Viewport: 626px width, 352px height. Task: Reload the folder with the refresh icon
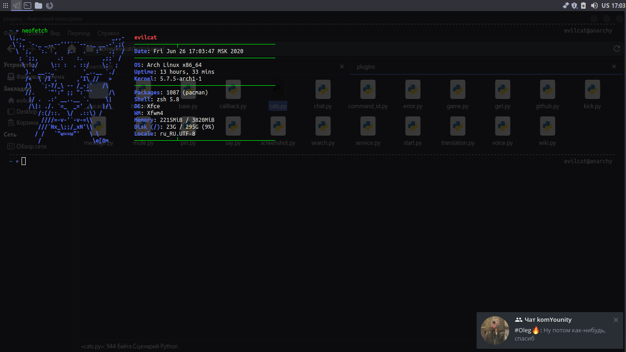pyautogui.click(x=617, y=49)
